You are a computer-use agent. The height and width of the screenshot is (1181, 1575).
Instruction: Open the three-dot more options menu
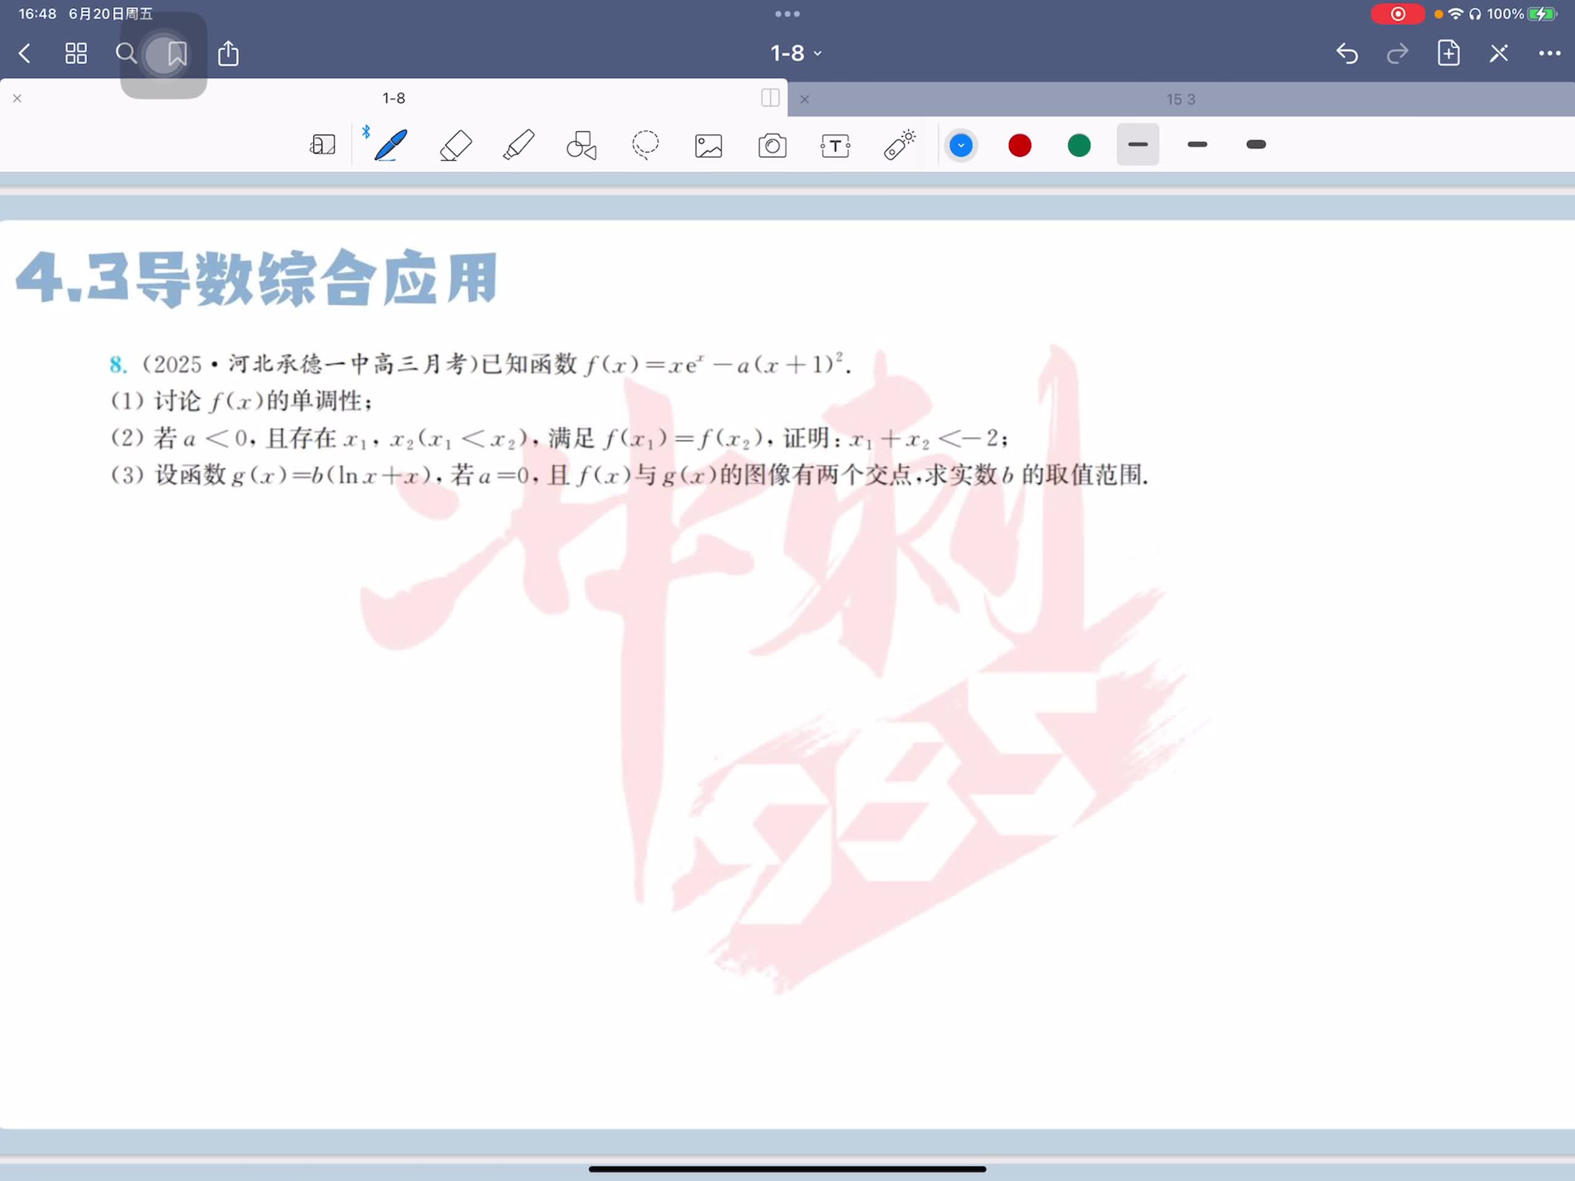1549,54
